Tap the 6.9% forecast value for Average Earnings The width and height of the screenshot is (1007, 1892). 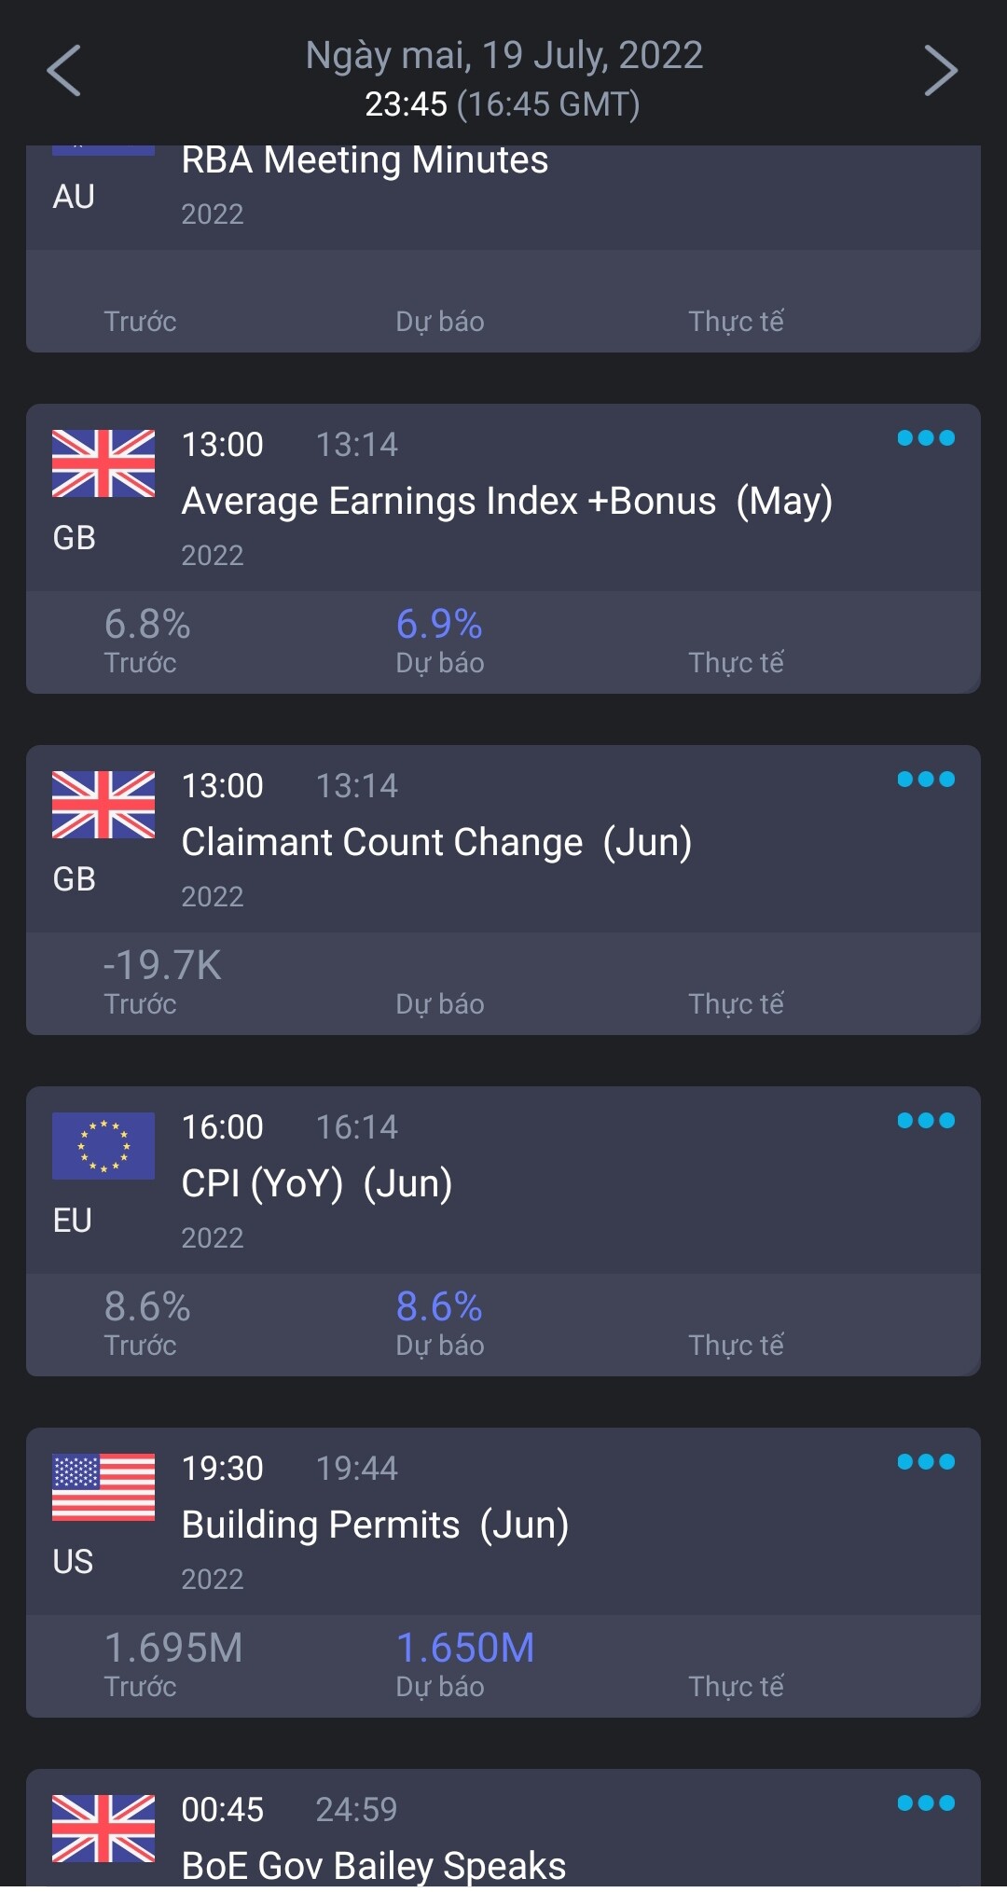[439, 625]
